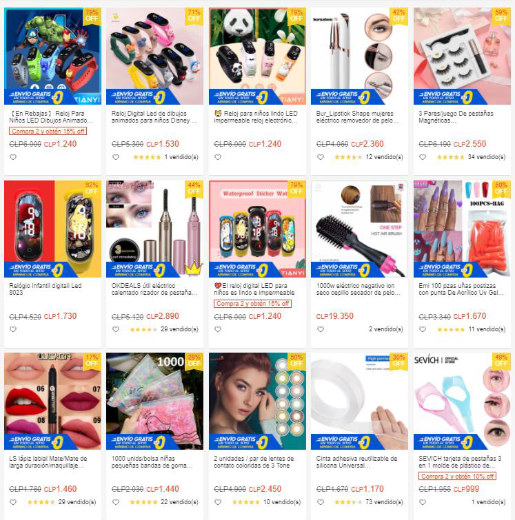
Task: Like the panda kids LED watch listing
Action: tap(218, 157)
